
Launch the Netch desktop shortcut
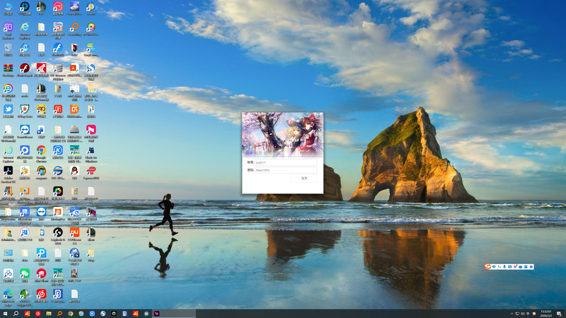coord(91,8)
